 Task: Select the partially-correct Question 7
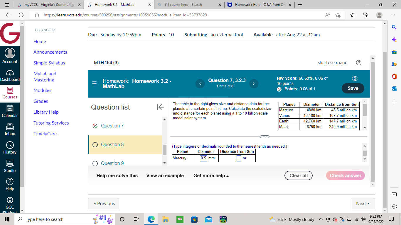tap(112, 126)
